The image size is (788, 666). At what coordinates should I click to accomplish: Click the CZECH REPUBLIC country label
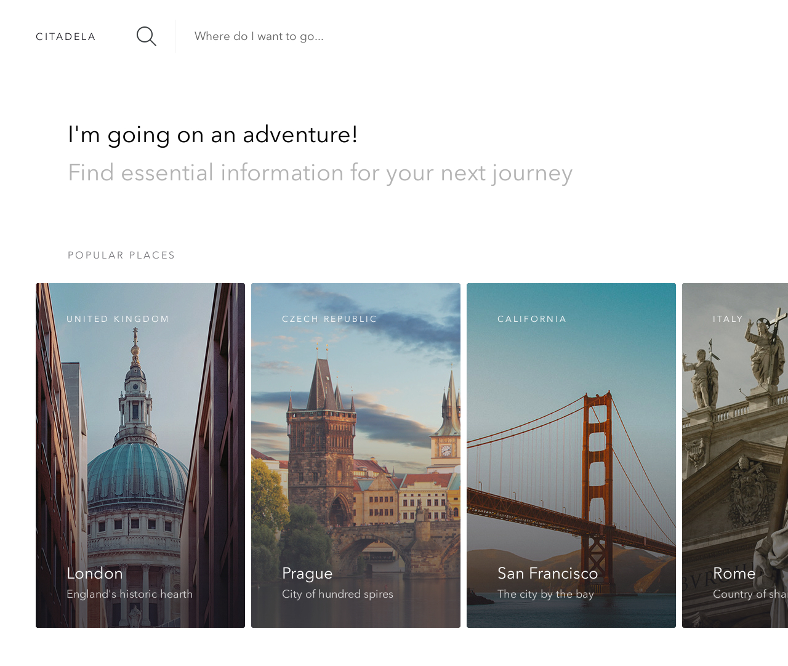pos(329,319)
